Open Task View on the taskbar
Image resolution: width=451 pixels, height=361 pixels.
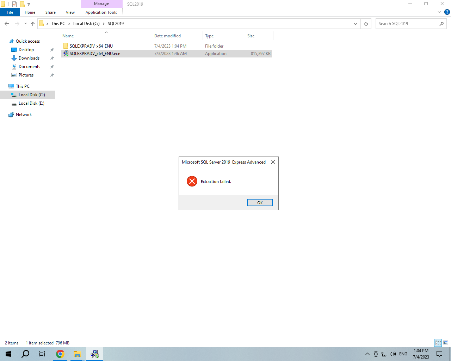tap(42, 354)
